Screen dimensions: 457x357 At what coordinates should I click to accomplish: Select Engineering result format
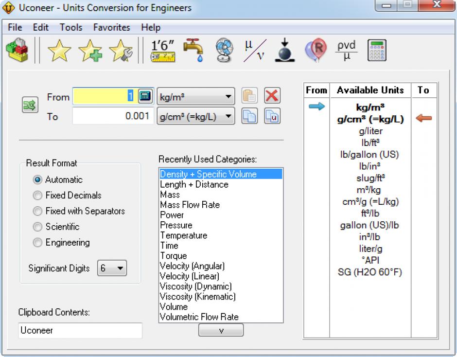61,242
